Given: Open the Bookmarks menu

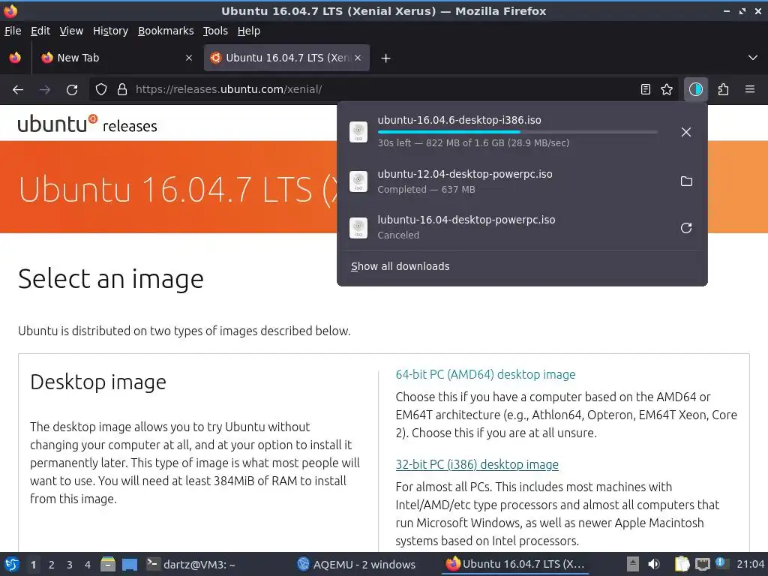Looking at the screenshot, I should coord(166,31).
